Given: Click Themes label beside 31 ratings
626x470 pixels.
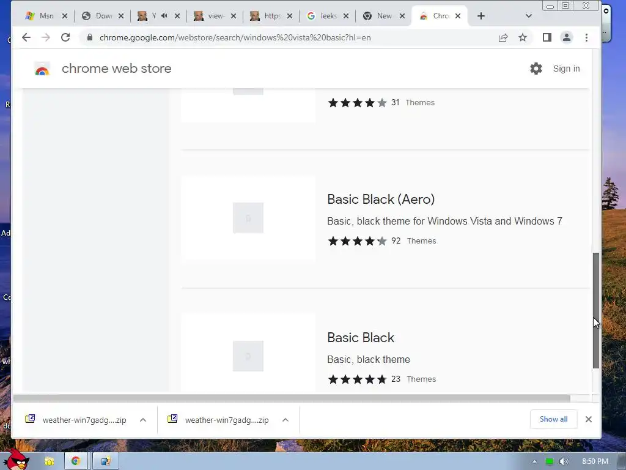Looking at the screenshot, I should click(420, 103).
